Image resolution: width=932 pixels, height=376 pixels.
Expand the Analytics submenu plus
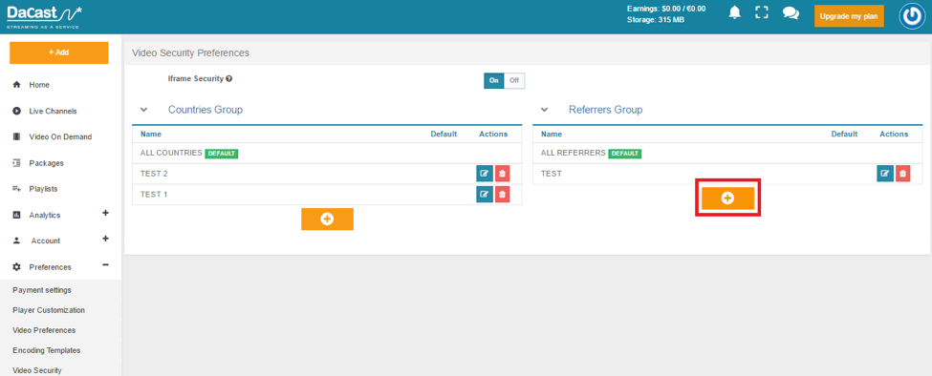105,212
